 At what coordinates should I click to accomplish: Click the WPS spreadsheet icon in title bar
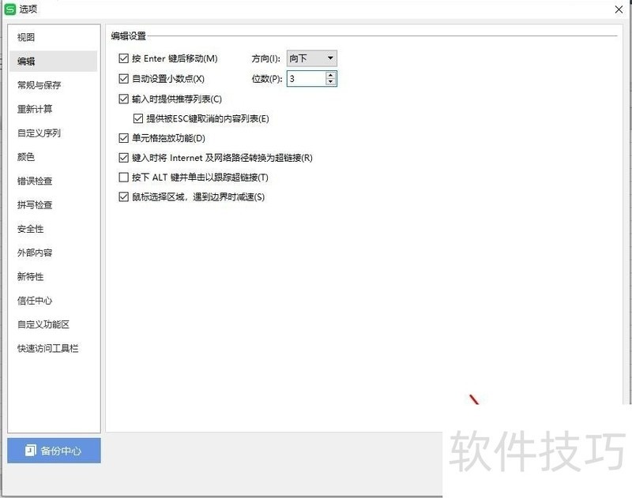tap(10, 9)
